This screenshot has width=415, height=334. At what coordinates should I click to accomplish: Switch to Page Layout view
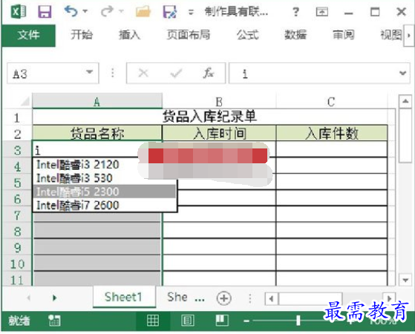coord(188,320)
